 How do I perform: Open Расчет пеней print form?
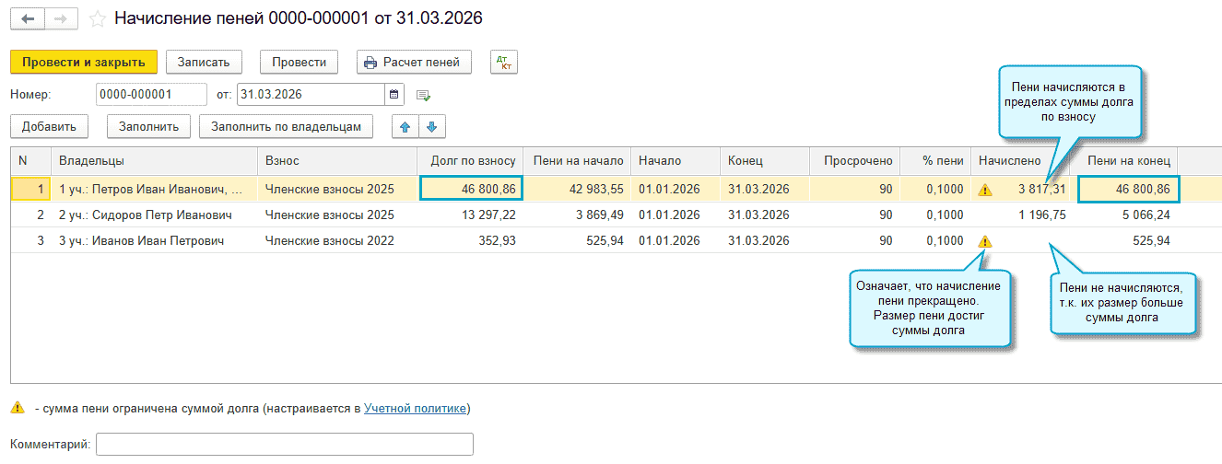pyautogui.click(x=414, y=62)
